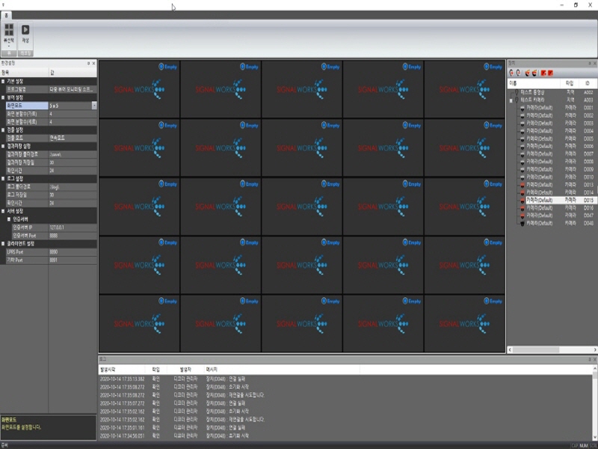This screenshot has height=449, width=598.
Task: Click the log panel scroll-down arrow
Action: [594, 438]
